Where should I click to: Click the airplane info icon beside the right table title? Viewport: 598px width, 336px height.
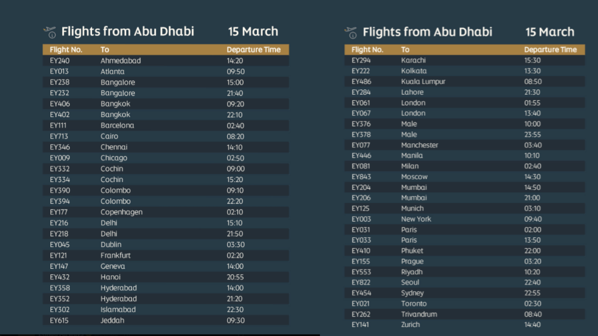pos(350,32)
